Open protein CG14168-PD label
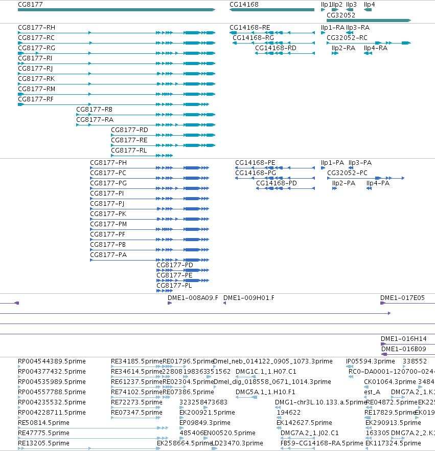The height and width of the screenshot is (451, 435). click(x=277, y=183)
